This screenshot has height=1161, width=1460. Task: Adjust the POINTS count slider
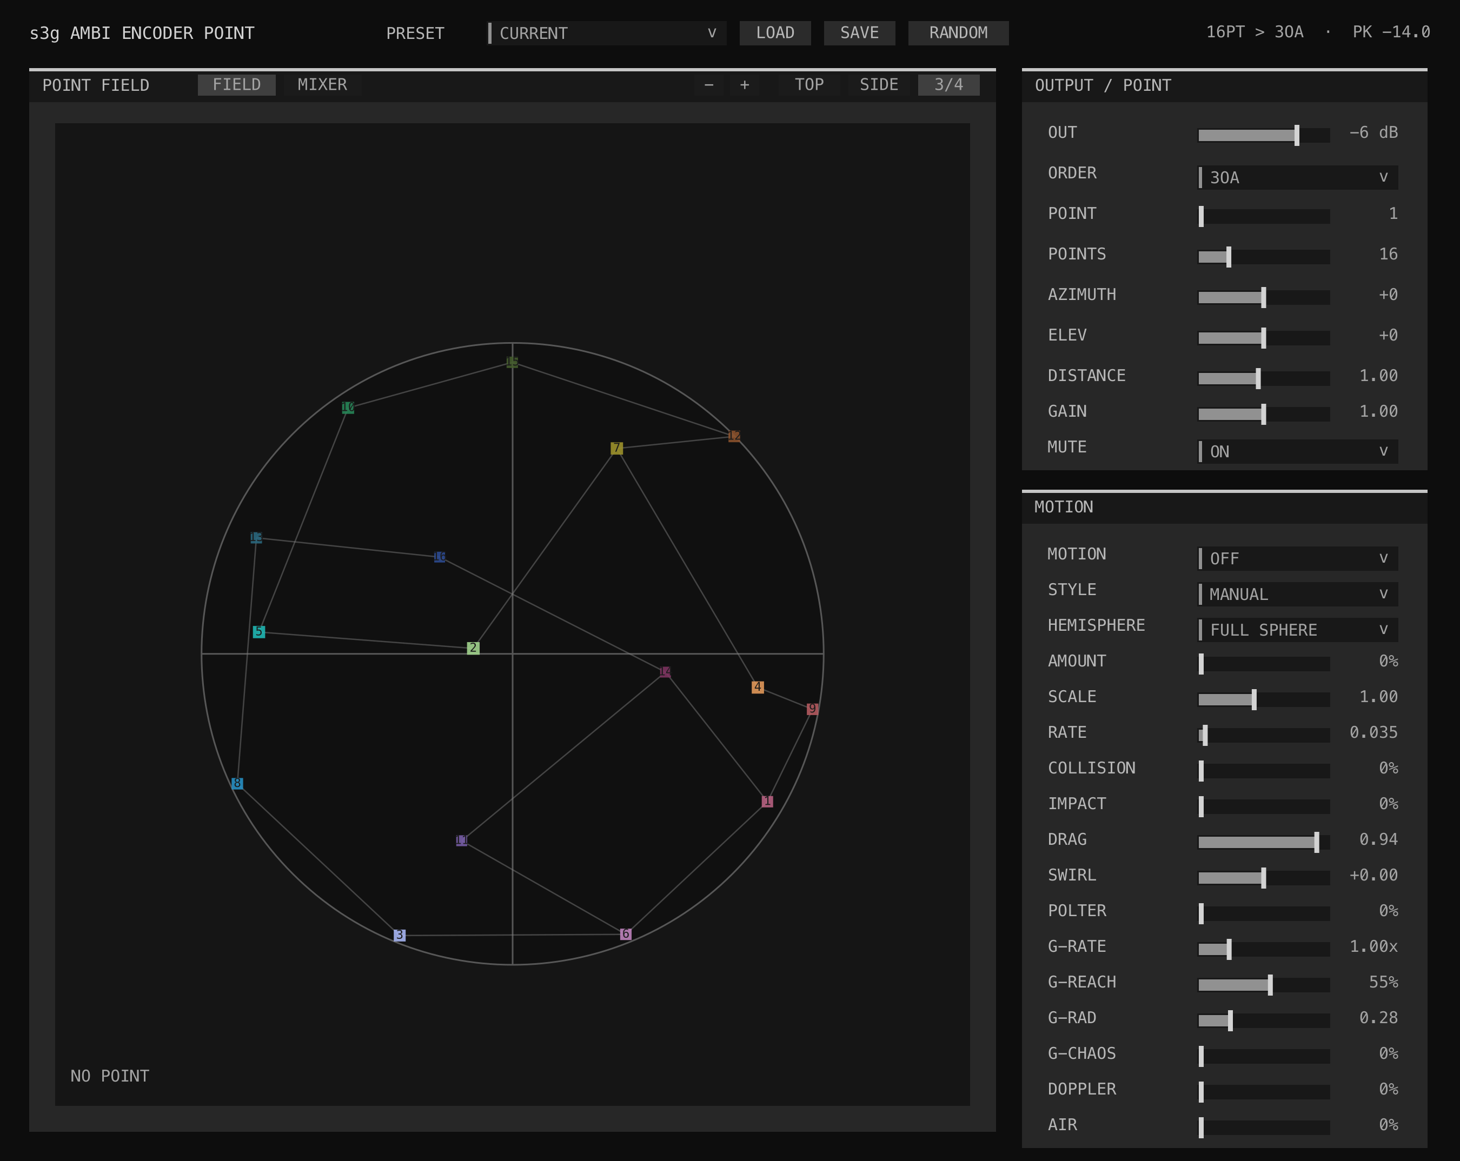tap(1264, 257)
